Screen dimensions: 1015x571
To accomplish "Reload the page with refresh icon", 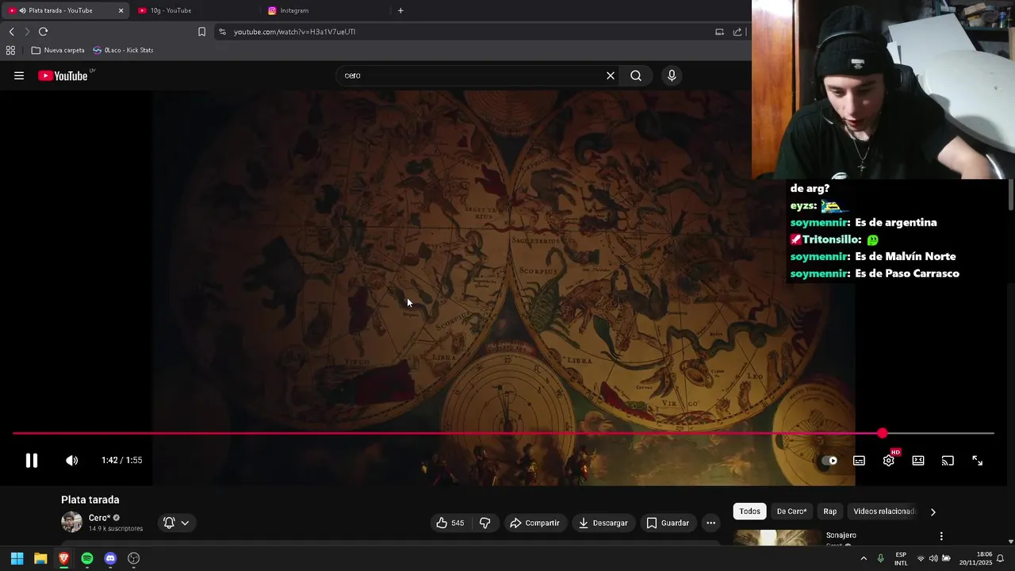I will 43,32.
